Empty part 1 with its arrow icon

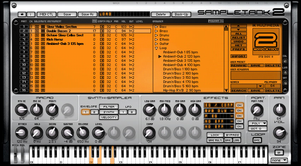[x=102, y=26]
